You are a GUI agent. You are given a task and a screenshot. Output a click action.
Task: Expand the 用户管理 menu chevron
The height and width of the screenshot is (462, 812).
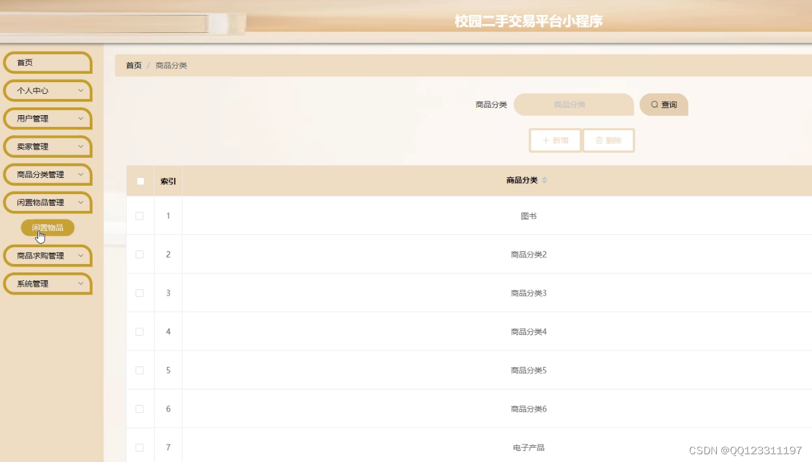coord(81,118)
